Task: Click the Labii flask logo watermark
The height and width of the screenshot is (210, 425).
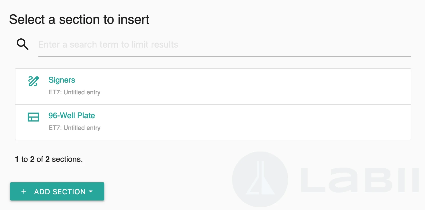Action: click(x=260, y=179)
